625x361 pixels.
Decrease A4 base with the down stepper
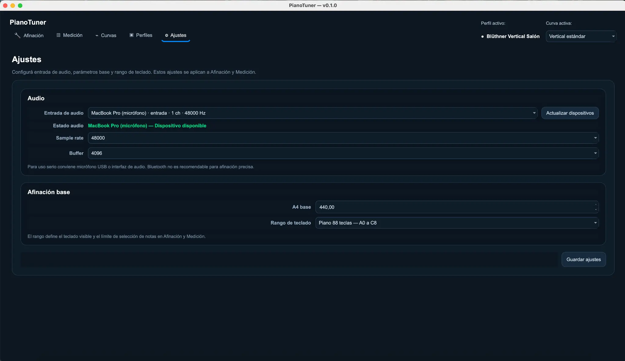[596, 210]
